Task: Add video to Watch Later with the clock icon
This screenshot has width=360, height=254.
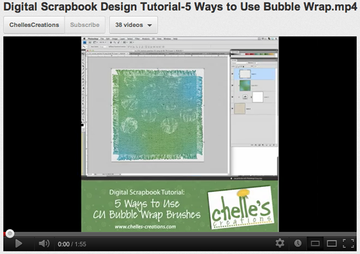Action: coord(298,243)
